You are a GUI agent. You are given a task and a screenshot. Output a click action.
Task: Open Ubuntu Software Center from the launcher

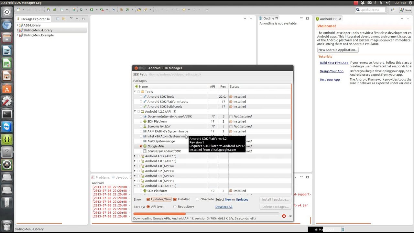click(7, 89)
